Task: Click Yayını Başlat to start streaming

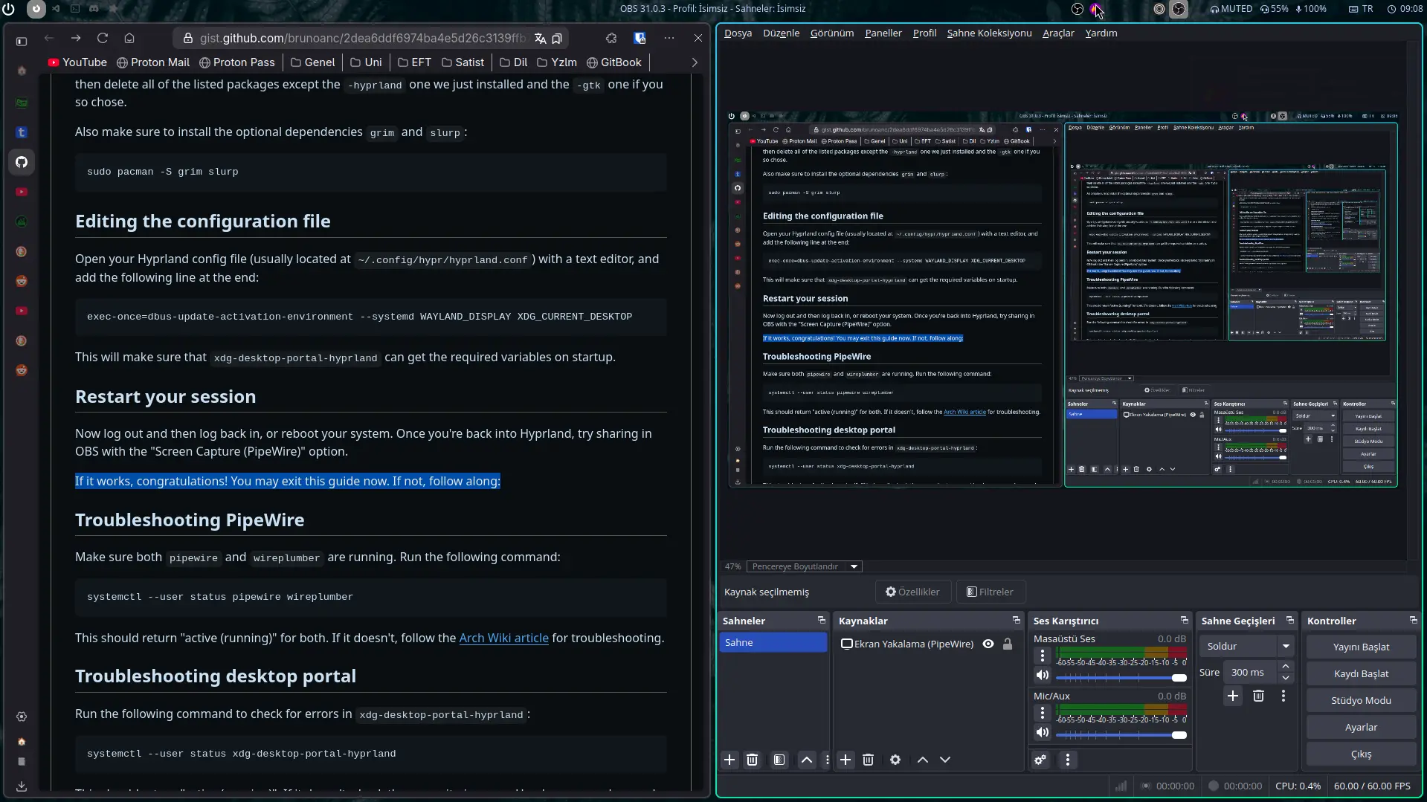Action: point(1361,647)
